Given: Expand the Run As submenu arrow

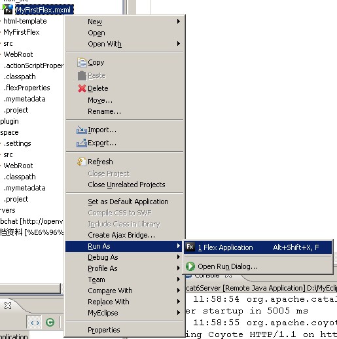Looking at the screenshot, I should (x=179, y=246).
